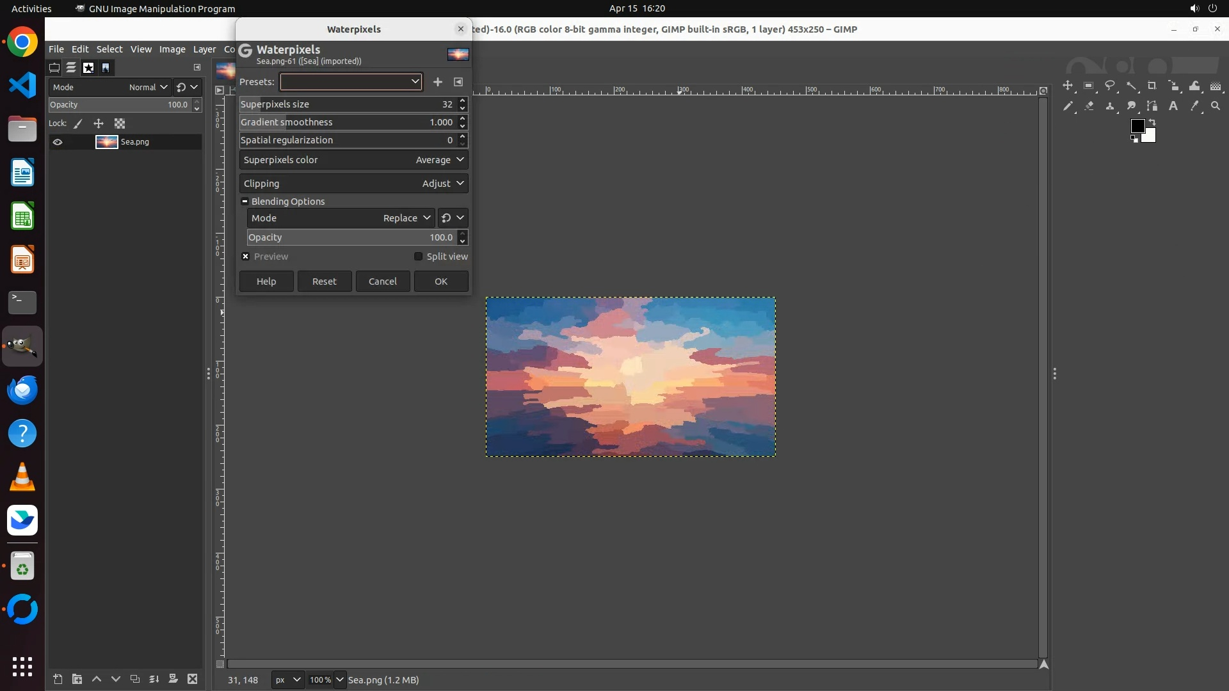Enable the Split view checkbox
The width and height of the screenshot is (1229, 691).
point(419,257)
